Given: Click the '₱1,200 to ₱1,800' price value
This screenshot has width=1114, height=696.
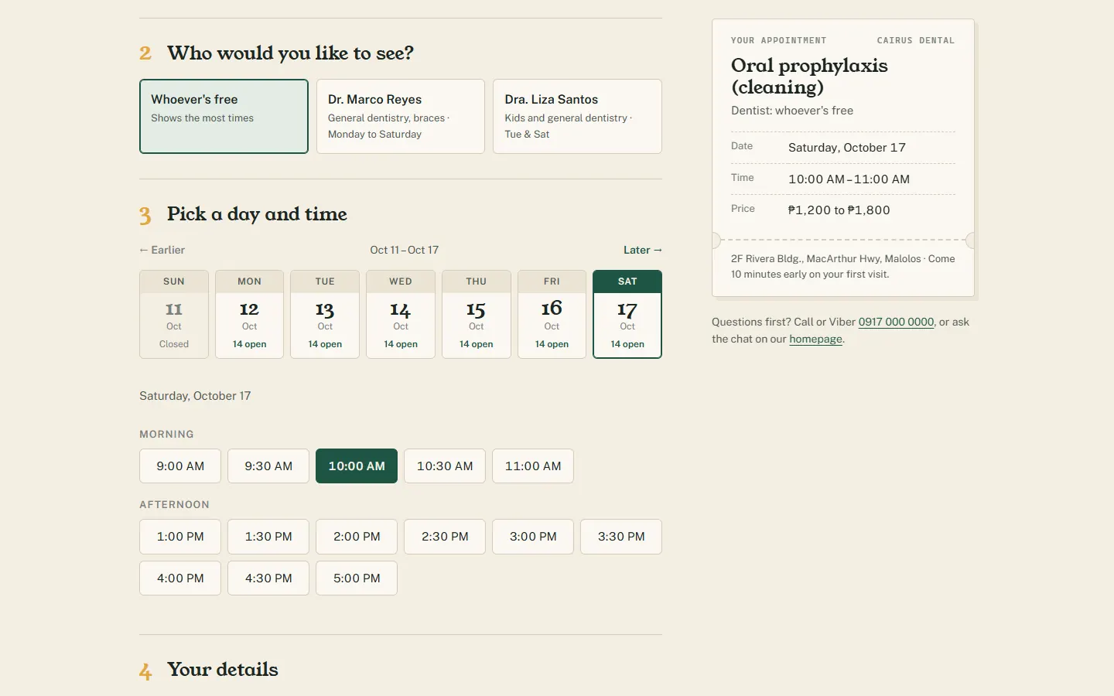Looking at the screenshot, I should [x=839, y=210].
